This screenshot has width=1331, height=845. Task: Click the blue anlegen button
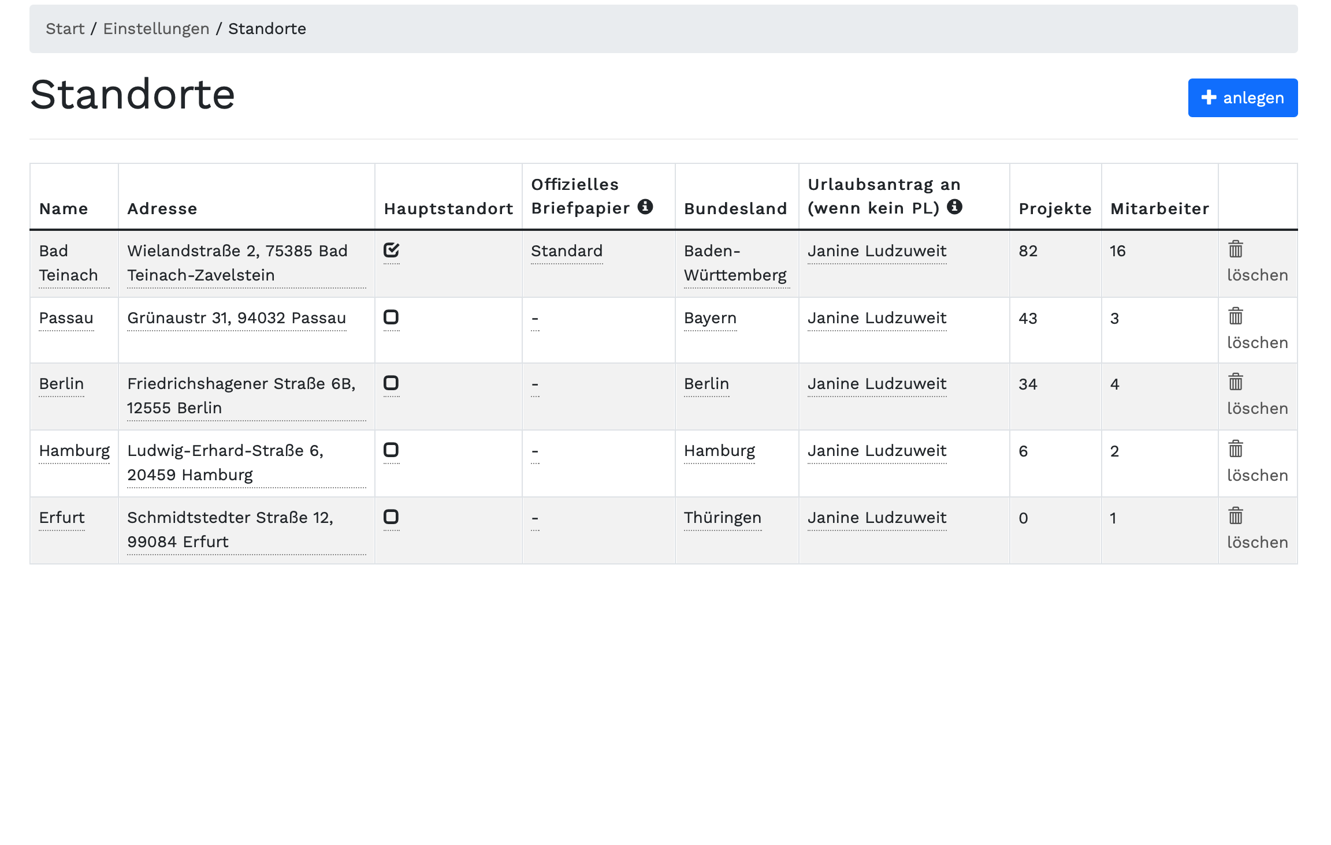(x=1243, y=98)
